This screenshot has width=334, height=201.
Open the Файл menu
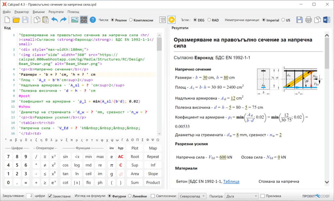[x=7, y=12]
